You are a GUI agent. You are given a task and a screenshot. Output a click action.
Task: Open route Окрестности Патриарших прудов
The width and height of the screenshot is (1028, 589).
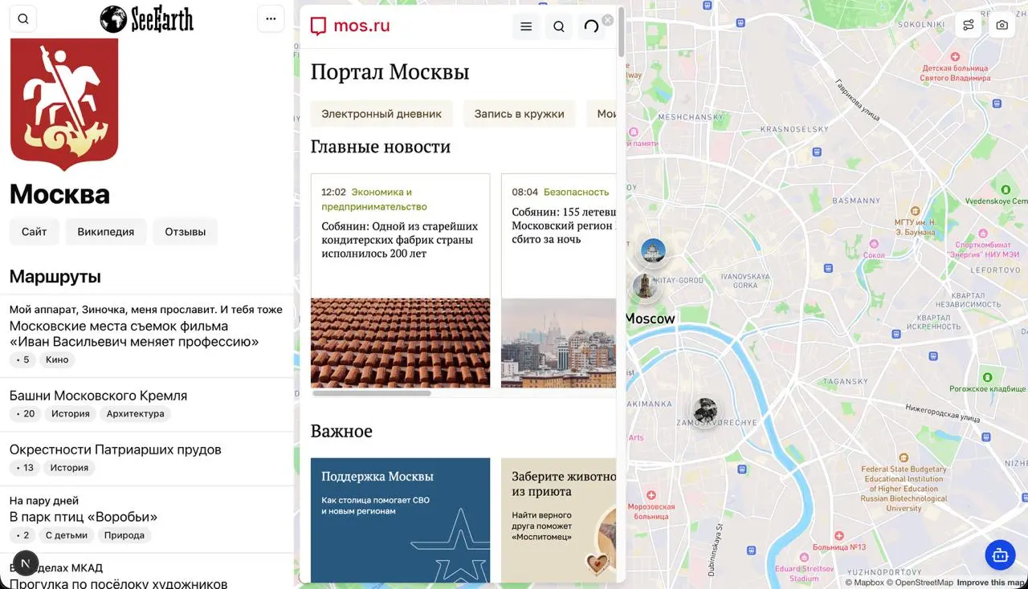(146, 458)
